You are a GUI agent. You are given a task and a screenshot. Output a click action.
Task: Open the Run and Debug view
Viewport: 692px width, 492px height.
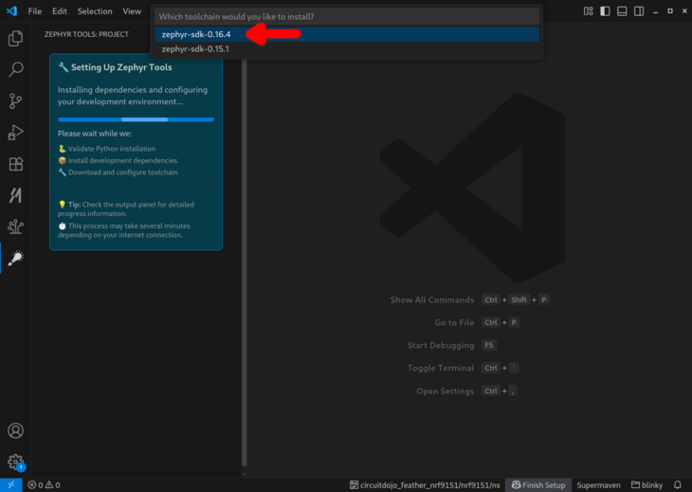[x=15, y=133]
